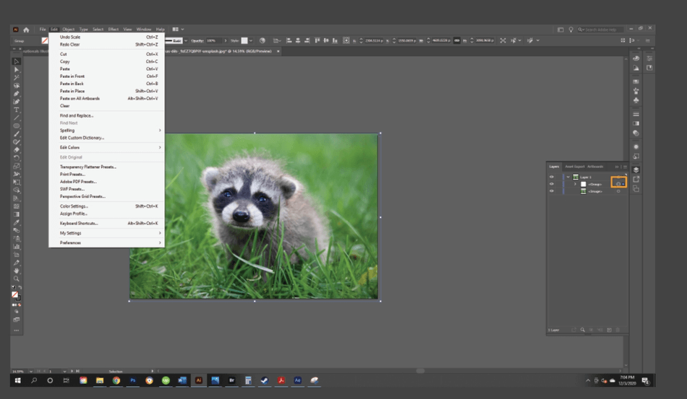
Task: Toggle visibility of the Image sublayer
Action: [552, 191]
